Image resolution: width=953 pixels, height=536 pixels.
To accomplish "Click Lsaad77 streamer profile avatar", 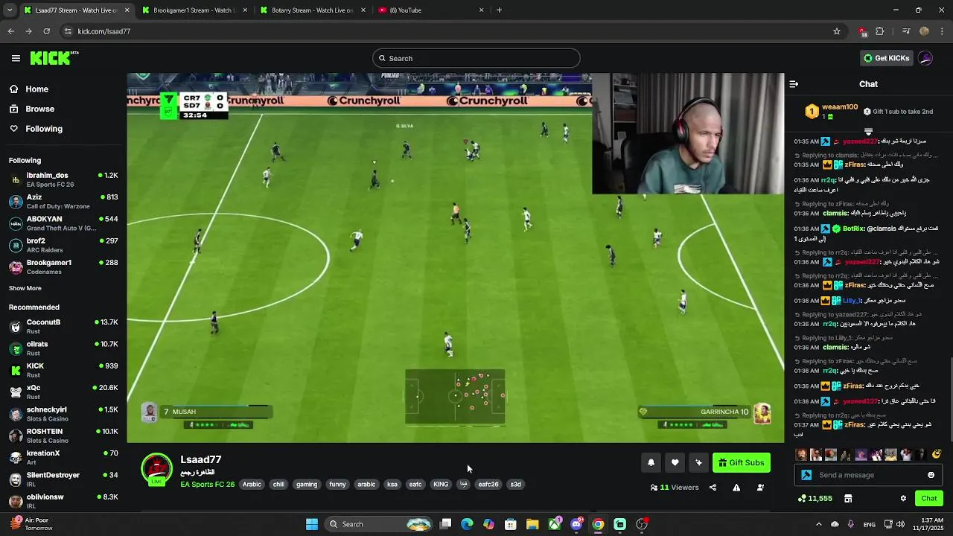I will point(156,468).
